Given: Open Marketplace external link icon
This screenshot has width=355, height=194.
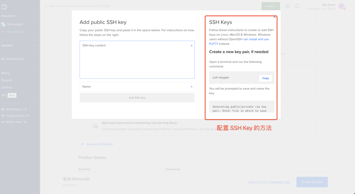Looking at the screenshot, I should (26, 109).
